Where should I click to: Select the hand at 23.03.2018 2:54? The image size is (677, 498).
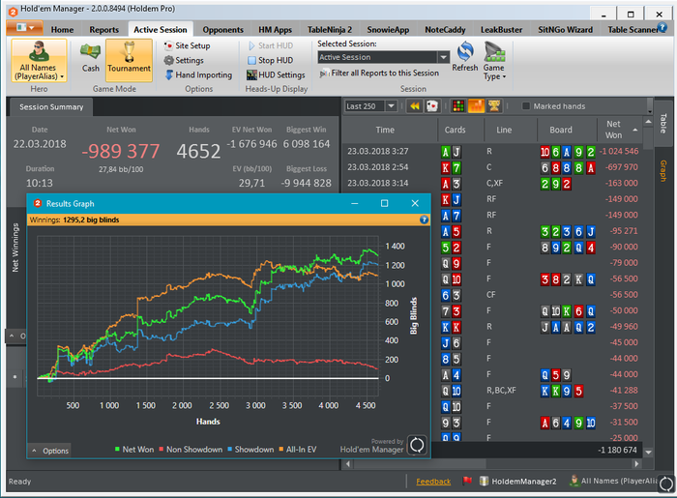[492, 167]
